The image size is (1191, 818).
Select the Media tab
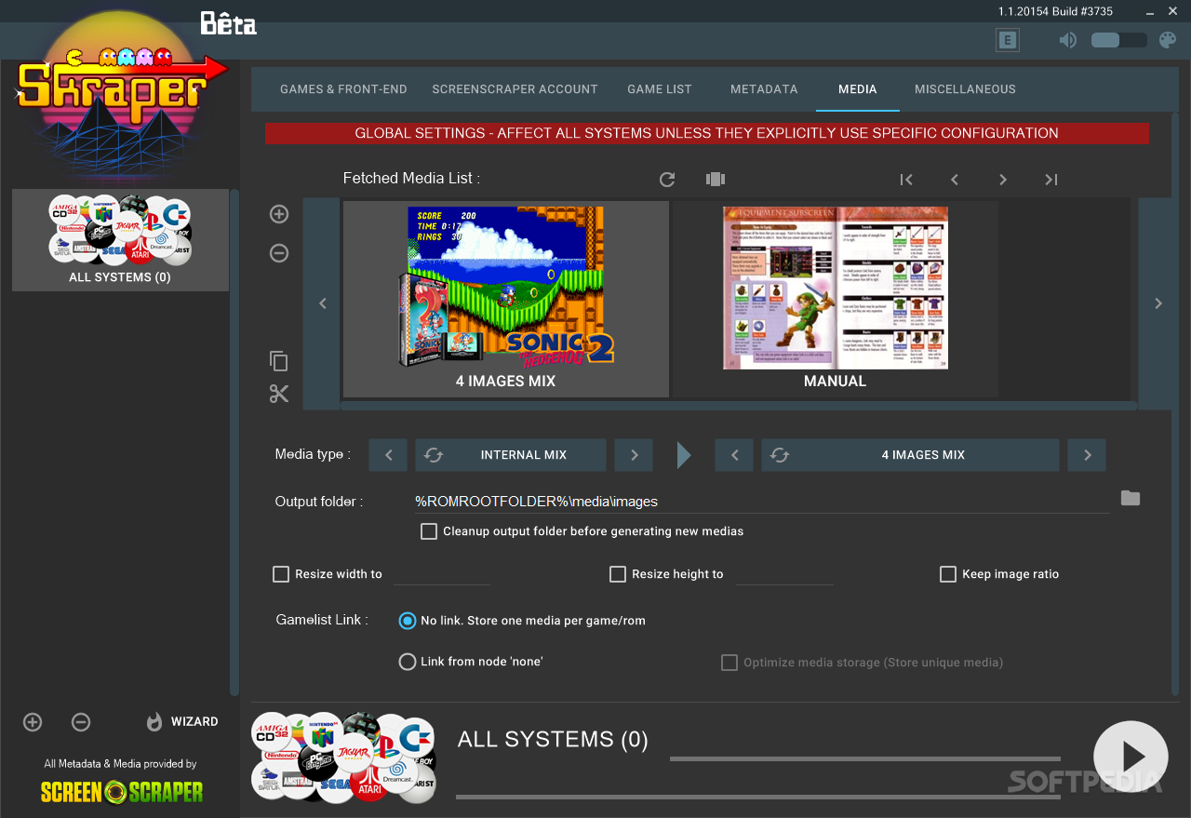858,89
